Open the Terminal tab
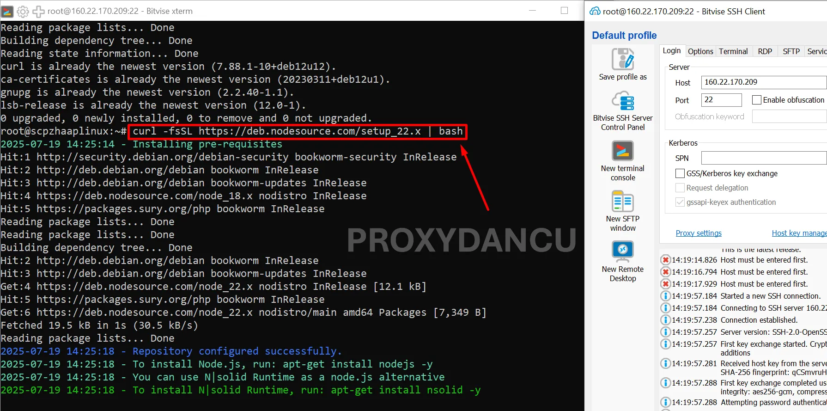The height and width of the screenshot is (411, 827). pos(733,51)
